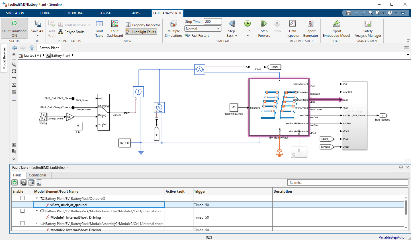Enable the EV_BatteryPack/Outport/3 fault checkbox
Viewport: 411px width, 240px height.
point(23,198)
